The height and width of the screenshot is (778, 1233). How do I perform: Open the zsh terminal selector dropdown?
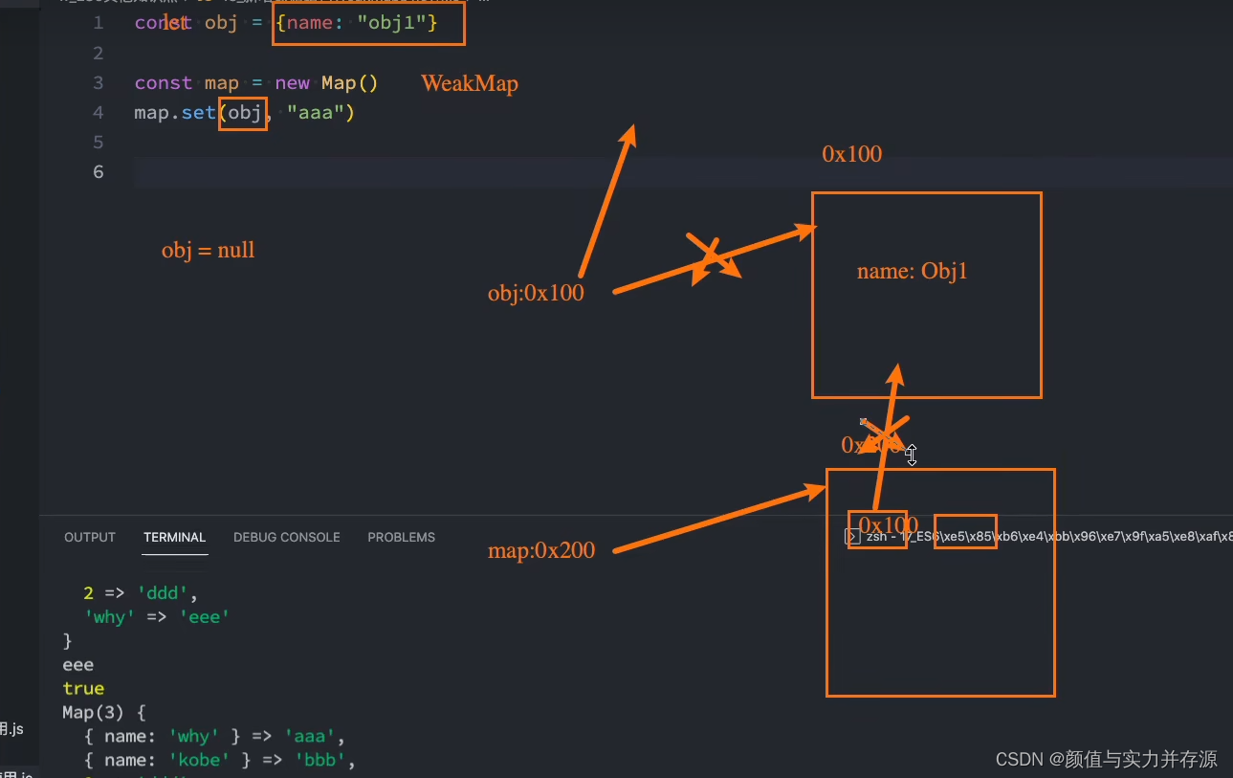click(x=1047, y=537)
